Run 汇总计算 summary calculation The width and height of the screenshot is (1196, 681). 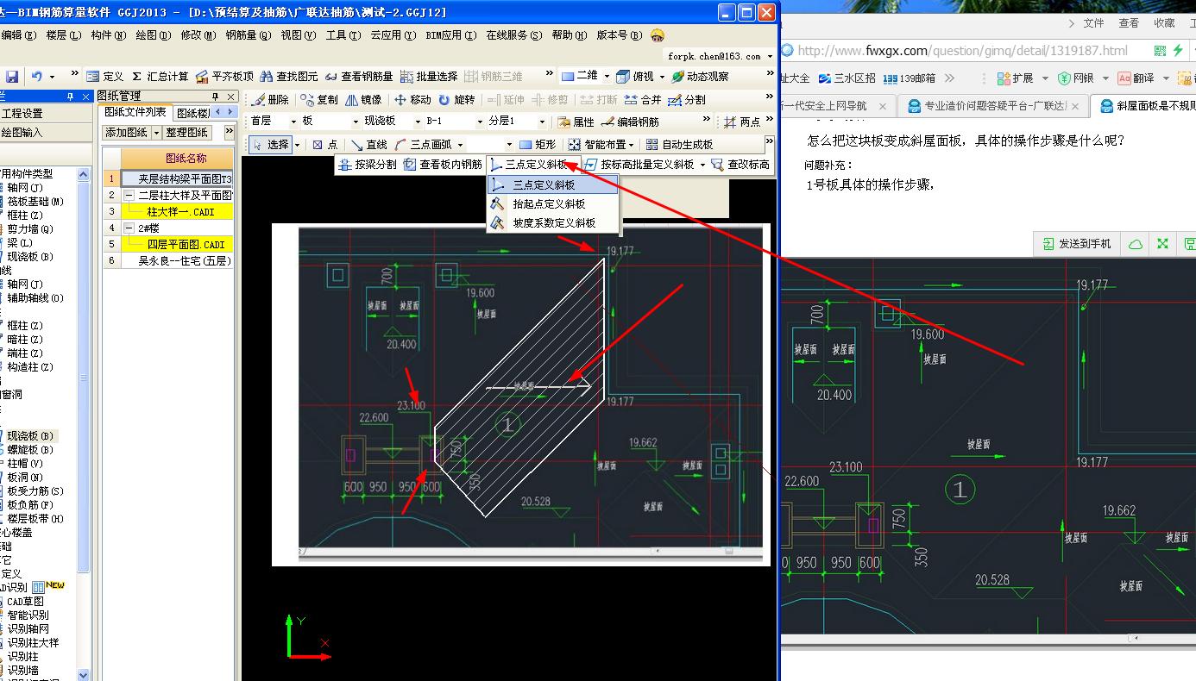click(160, 77)
